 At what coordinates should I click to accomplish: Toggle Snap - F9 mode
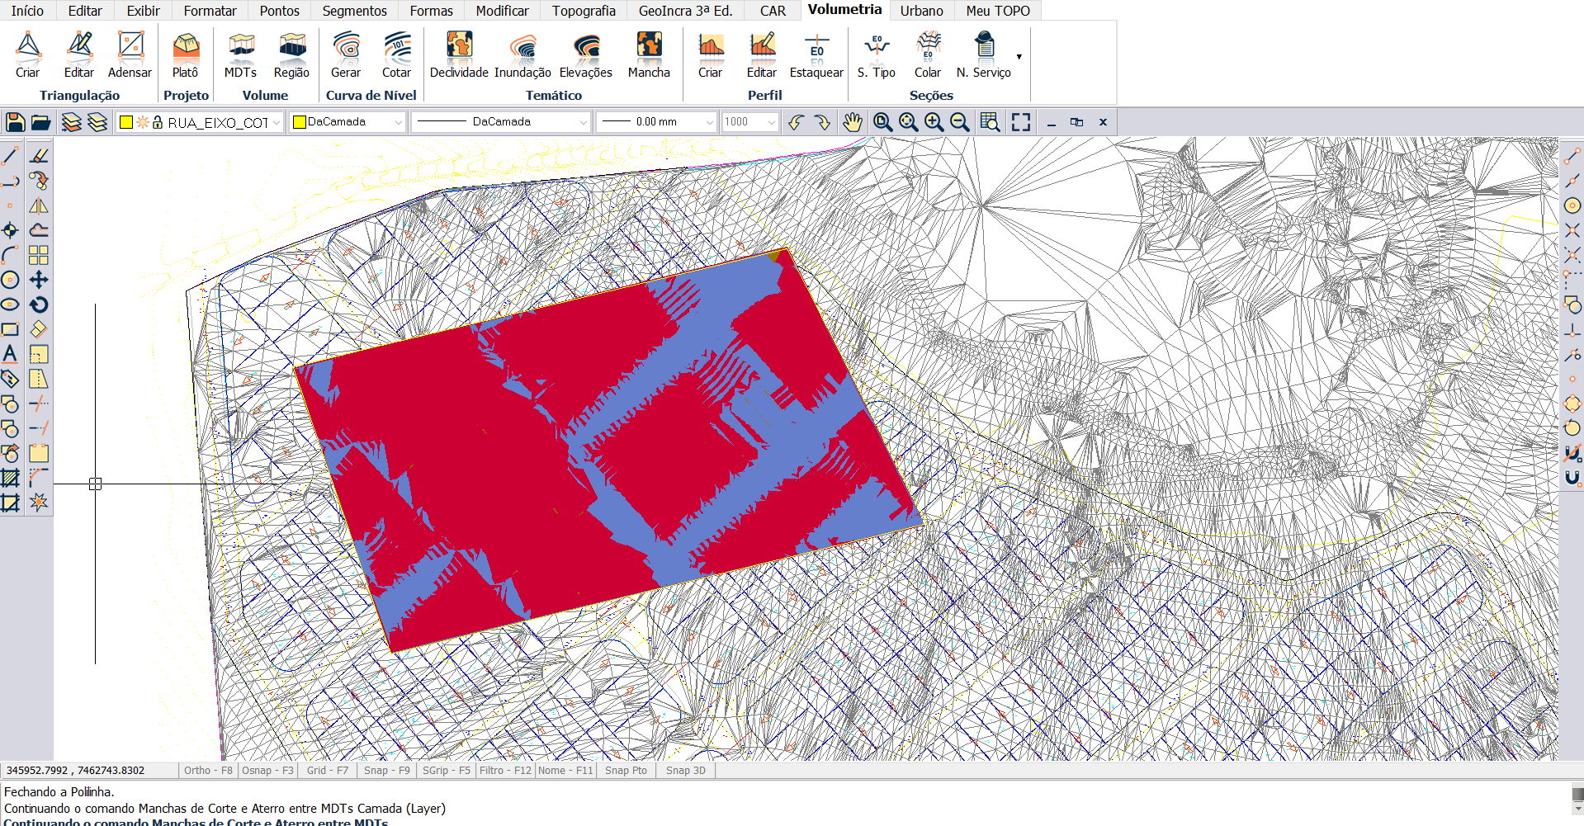click(x=386, y=770)
